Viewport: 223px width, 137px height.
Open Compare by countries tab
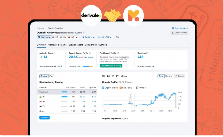tap(96, 45)
